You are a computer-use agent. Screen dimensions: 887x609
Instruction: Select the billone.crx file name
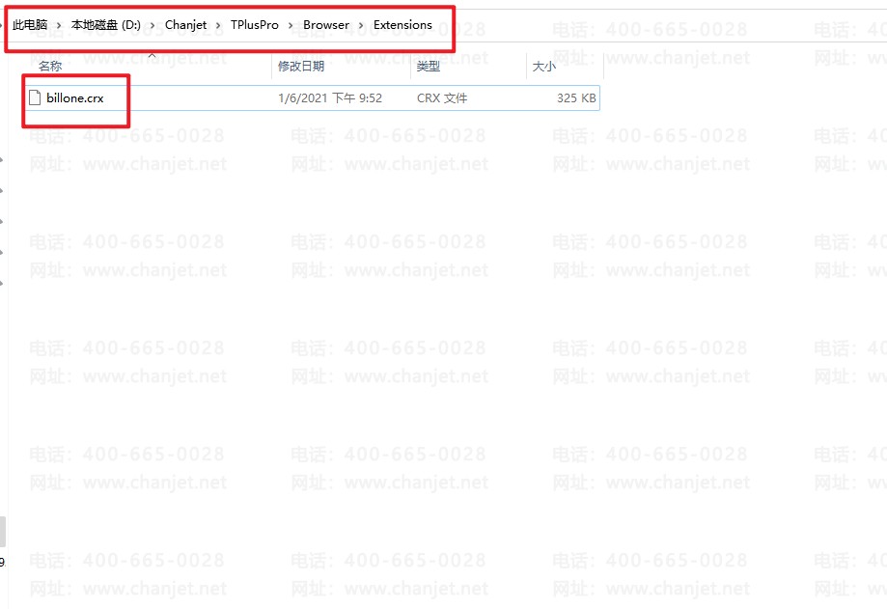tap(74, 98)
